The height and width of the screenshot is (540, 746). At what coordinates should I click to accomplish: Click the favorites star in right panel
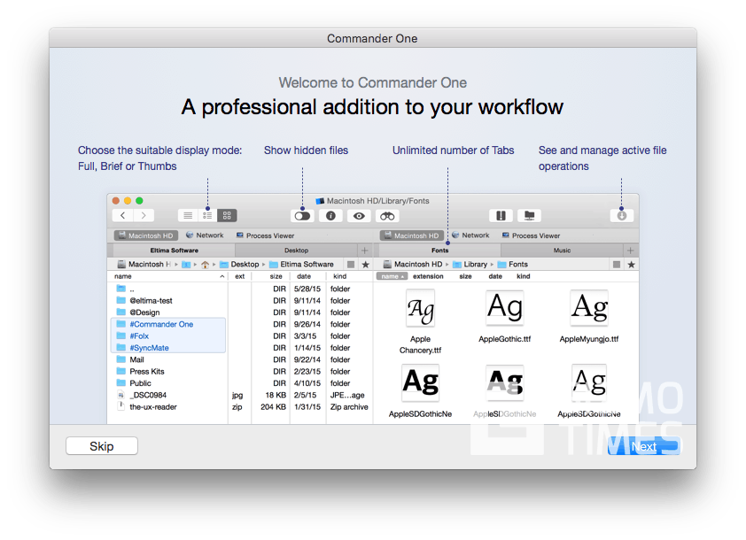point(632,265)
